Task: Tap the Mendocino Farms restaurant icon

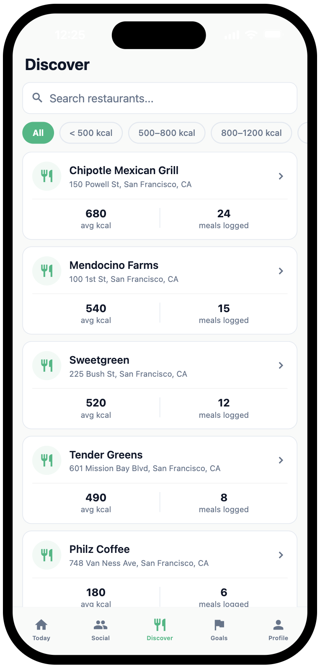Action: [x=47, y=271]
